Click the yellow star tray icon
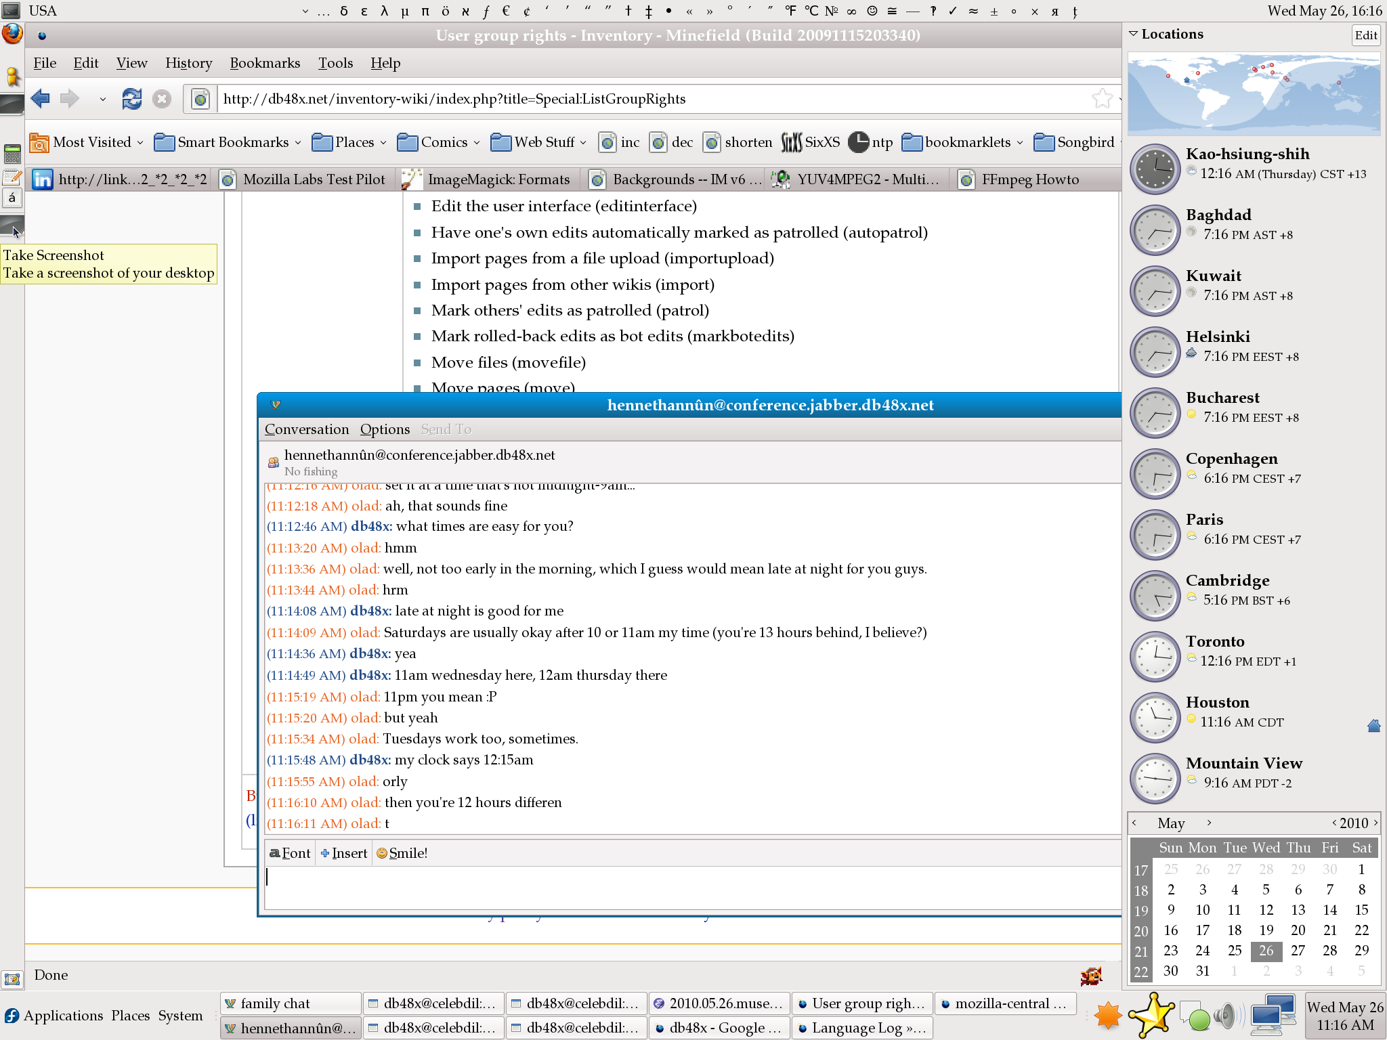This screenshot has width=1387, height=1040. click(1152, 1015)
